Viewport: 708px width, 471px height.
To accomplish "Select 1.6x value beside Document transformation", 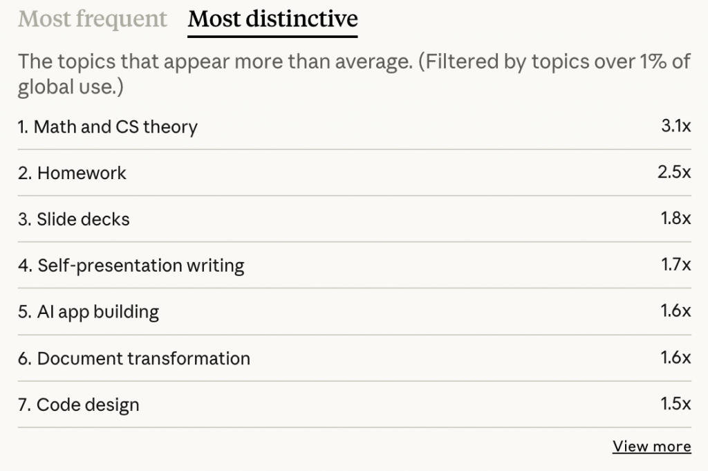I will [676, 358].
